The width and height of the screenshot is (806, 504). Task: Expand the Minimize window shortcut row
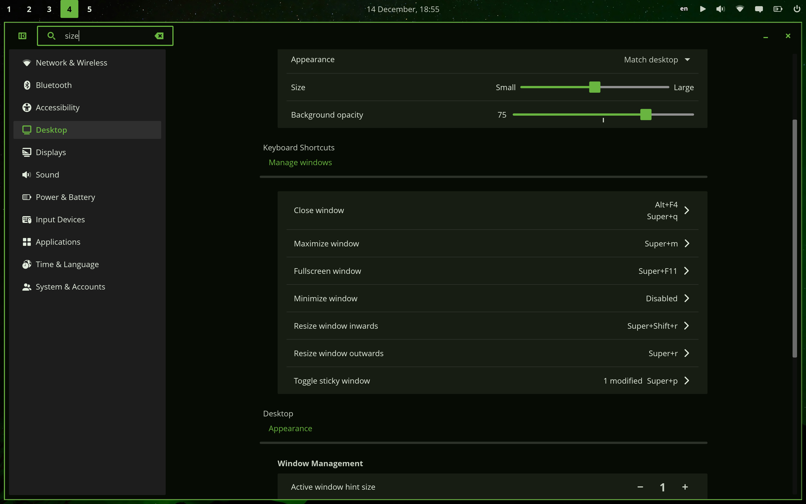(686, 298)
